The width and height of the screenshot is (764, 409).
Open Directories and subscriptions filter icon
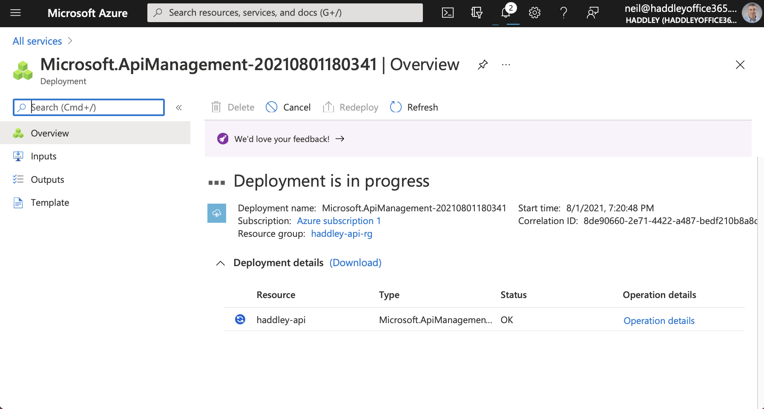tap(477, 13)
